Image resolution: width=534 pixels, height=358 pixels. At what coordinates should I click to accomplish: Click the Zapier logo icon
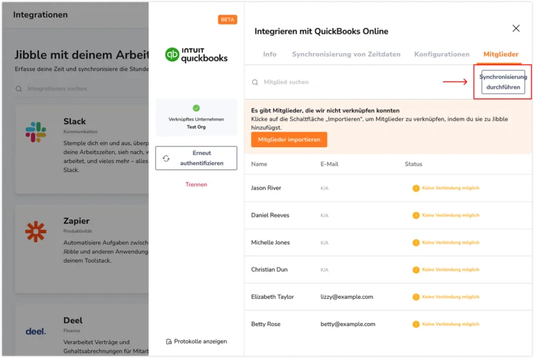35,232
